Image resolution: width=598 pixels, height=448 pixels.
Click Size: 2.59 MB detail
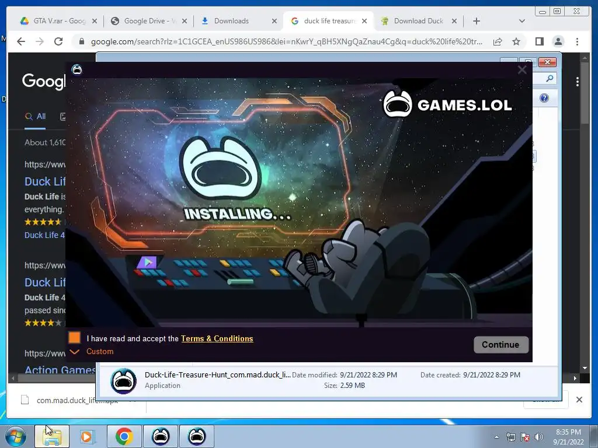(x=345, y=386)
